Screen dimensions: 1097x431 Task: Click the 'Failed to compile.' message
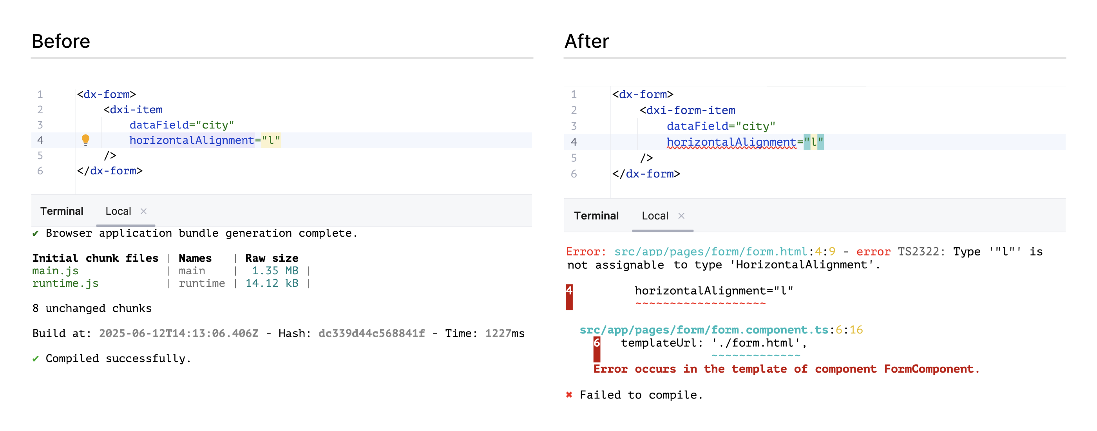point(641,395)
